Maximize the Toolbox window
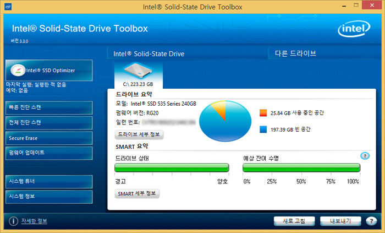 [x=356, y=5]
